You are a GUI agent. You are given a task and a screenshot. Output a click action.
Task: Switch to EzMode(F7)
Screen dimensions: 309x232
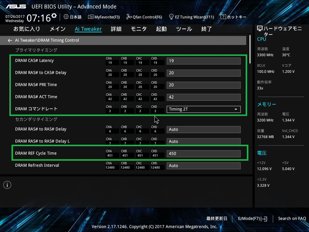click(x=253, y=219)
